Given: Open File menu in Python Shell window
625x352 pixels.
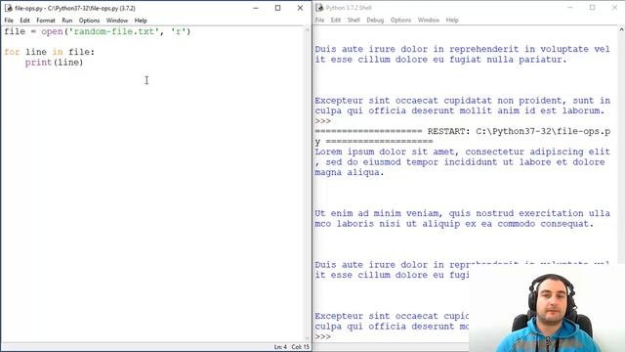Looking at the screenshot, I should (319, 20).
